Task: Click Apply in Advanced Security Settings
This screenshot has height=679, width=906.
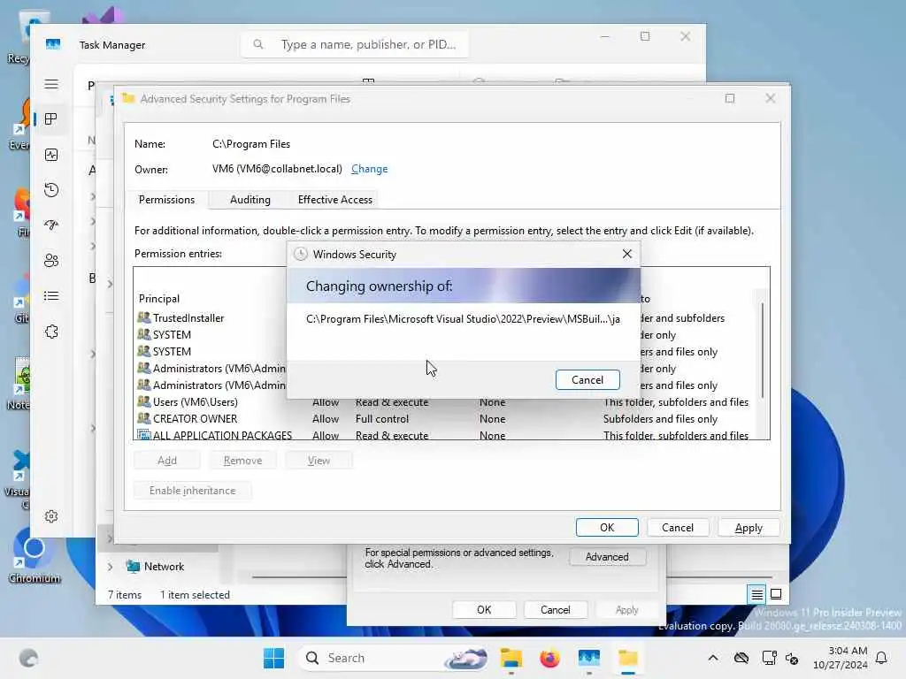Action: click(749, 528)
